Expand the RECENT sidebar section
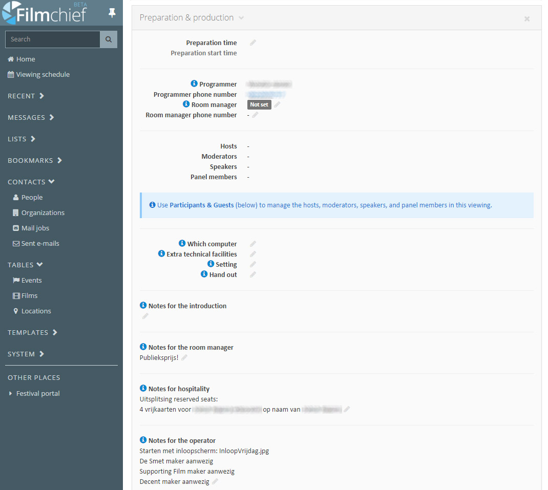 pyautogui.click(x=26, y=96)
